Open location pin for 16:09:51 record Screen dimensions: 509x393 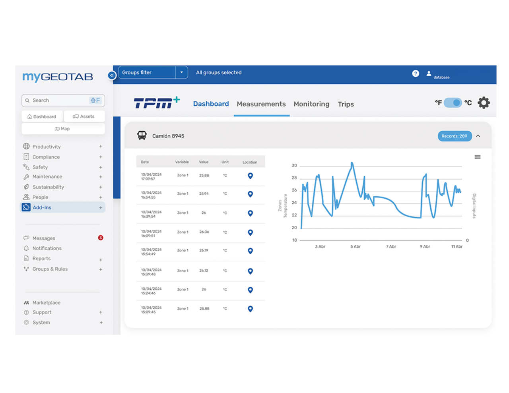pyautogui.click(x=250, y=232)
